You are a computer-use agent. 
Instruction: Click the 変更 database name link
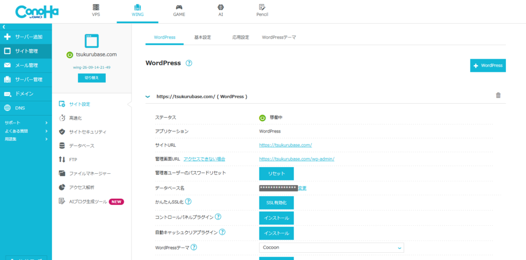pos(302,188)
